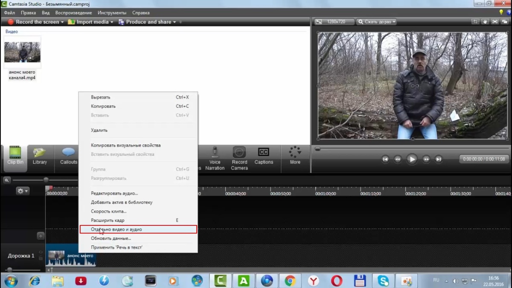Click the timeline zoom magnifier icon
This screenshot has height=288, width=512.
pos(7,180)
